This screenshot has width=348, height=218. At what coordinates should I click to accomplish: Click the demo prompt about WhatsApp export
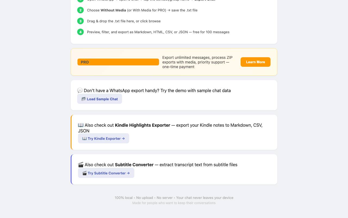click(x=157, y=90)
